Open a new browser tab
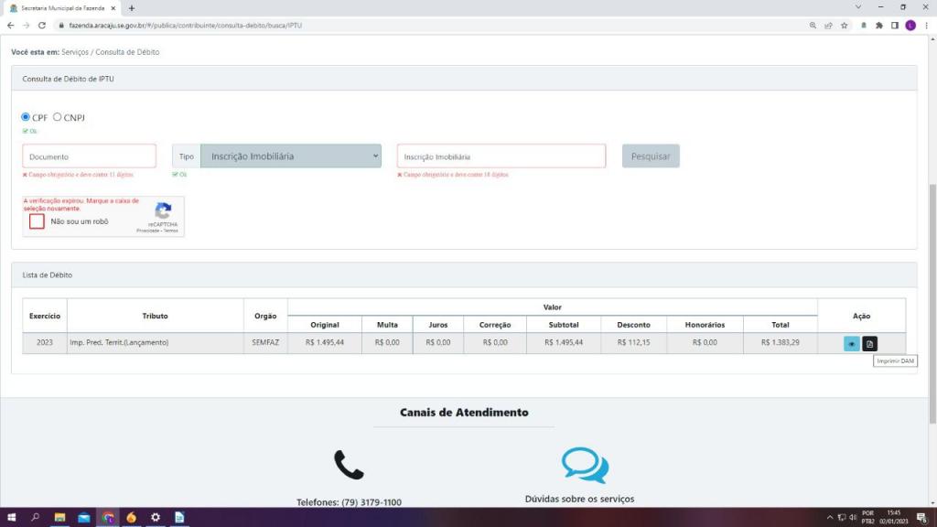Viewport: 937px width, 527px height. click(x=132, y=7)
